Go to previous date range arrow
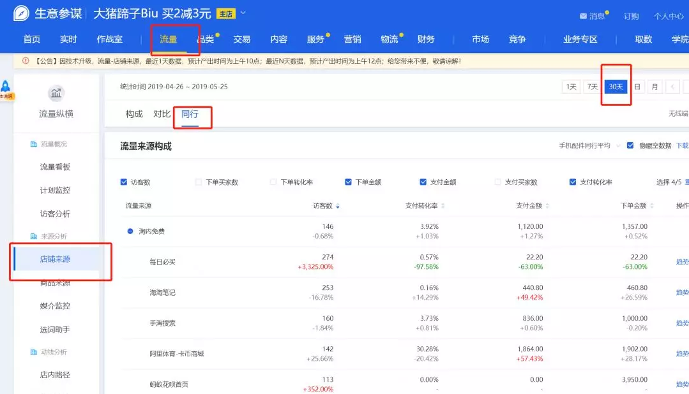The width and height of the screenshot is (689, 394). coord(672,87)
